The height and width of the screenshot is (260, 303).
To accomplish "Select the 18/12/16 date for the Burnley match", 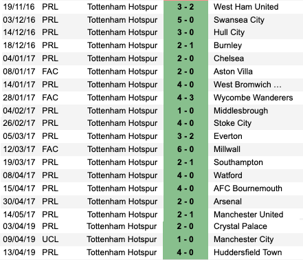I will tap(19, 45).
